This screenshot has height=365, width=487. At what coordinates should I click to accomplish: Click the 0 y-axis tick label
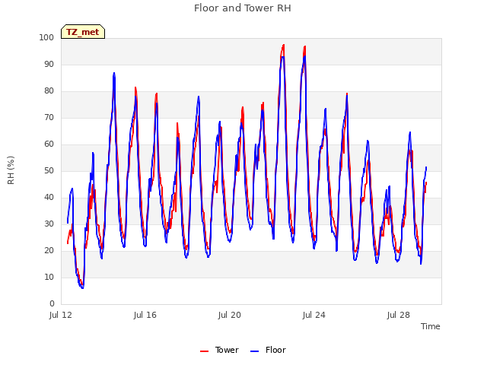52,303
